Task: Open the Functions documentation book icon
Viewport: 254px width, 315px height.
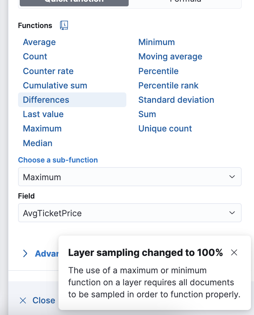Action: 64,25
